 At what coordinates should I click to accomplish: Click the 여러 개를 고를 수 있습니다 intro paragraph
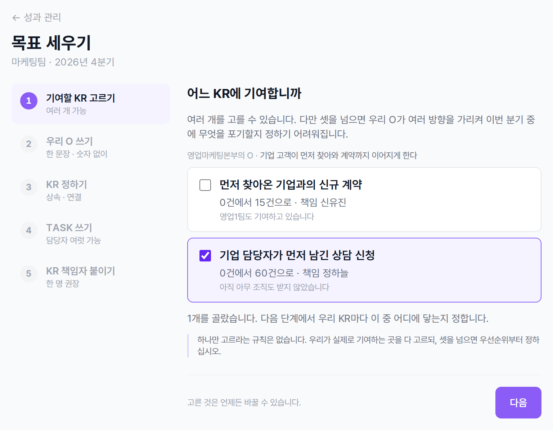pos(361,127)
